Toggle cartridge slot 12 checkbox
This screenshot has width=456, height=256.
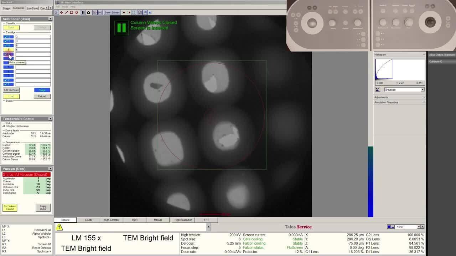click(8, 37)
